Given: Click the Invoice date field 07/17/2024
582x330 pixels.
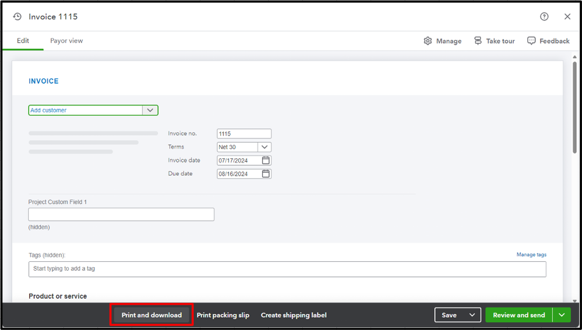Looking at the screenshot, I should [x=239, y=160].
